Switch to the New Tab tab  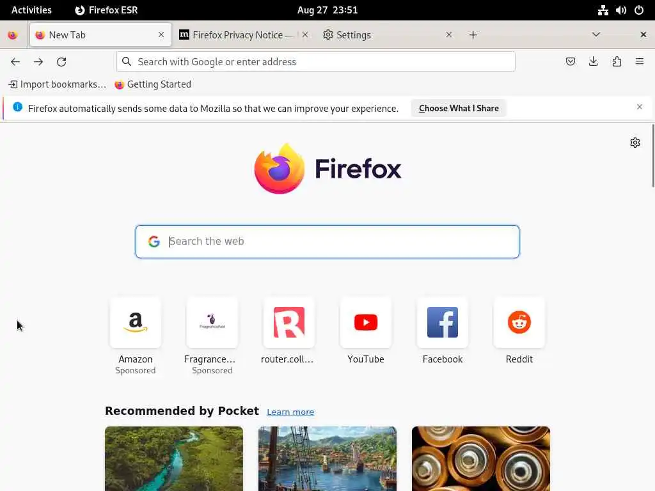tap(100, 35)
